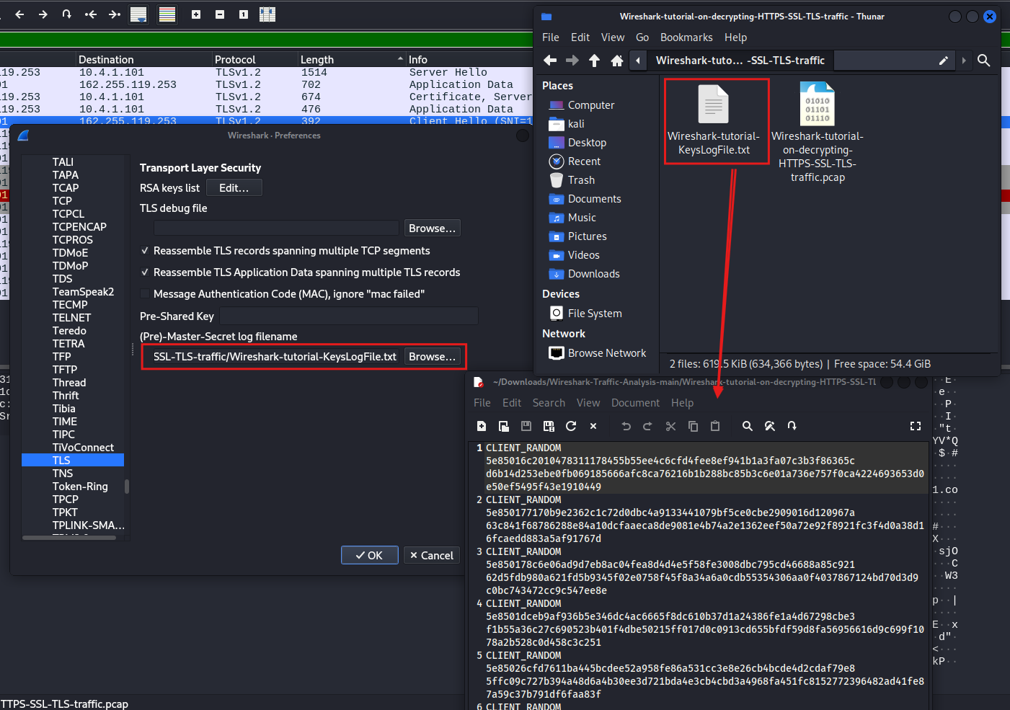Open Mousepad Document menu

(x=635, y=403)
